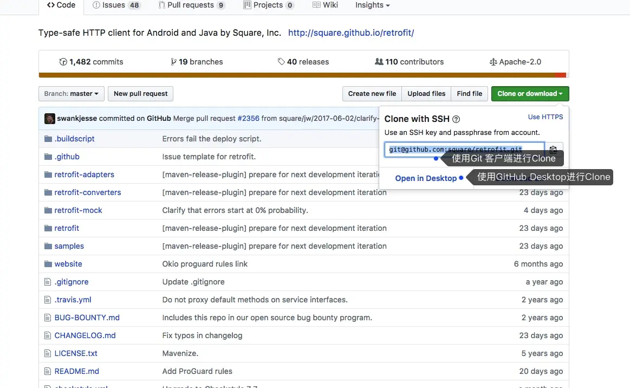The height and width of the screenshot is (388, 630).
Task: Click the New pull request button
Action: 141,94
